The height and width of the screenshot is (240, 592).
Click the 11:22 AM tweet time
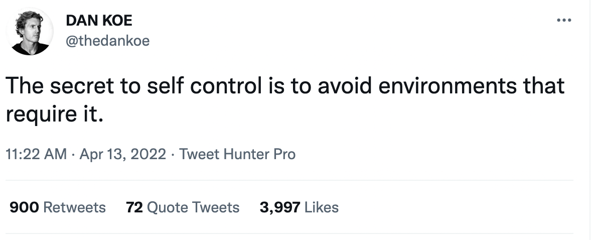36,154
